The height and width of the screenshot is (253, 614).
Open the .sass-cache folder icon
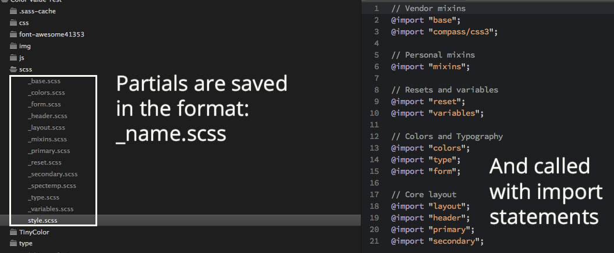[13, 11]
